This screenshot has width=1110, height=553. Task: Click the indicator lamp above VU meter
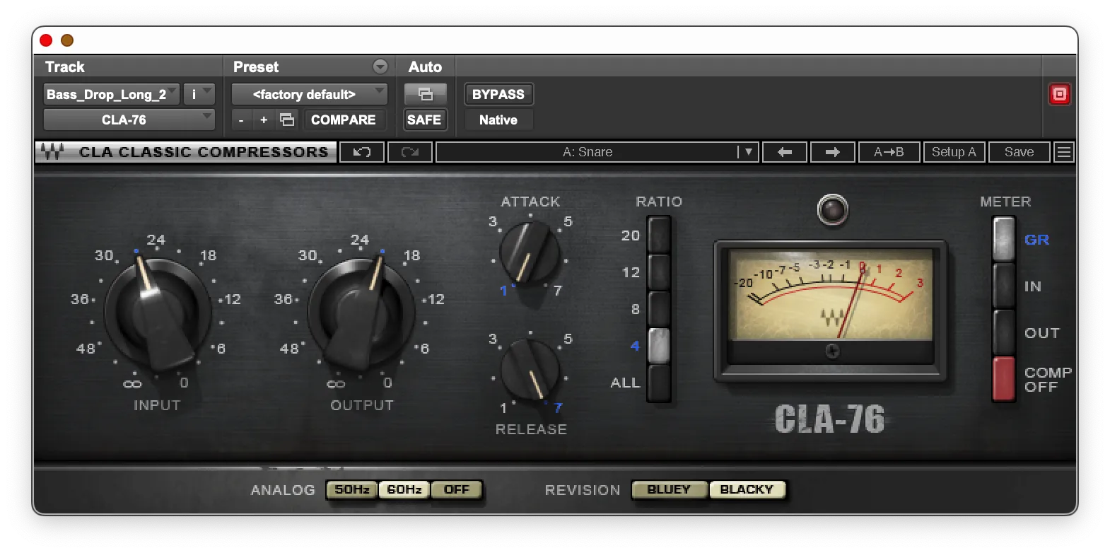point(832,210)
